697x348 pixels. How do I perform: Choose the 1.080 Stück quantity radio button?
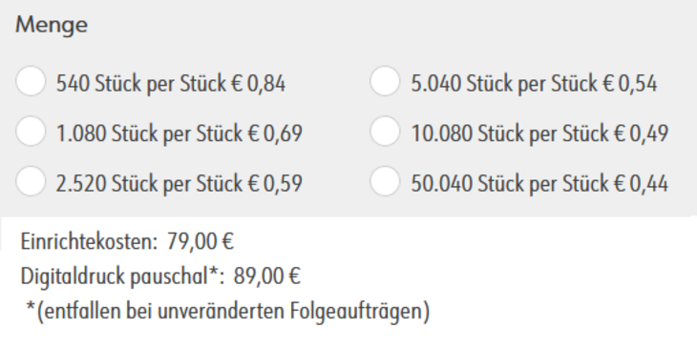pos(31,132)
